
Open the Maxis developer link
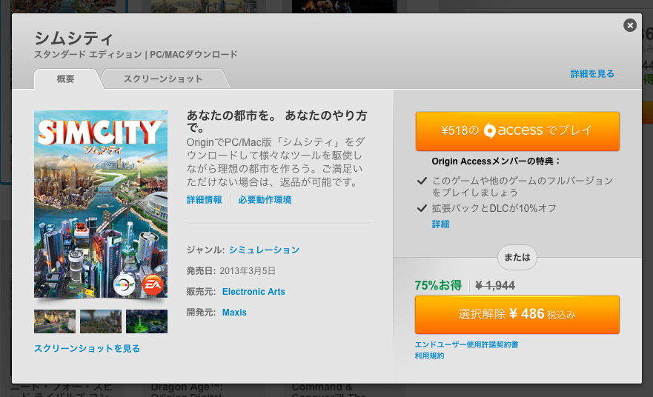click(x=234, y=313)
